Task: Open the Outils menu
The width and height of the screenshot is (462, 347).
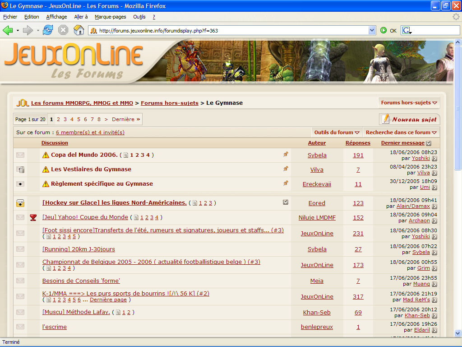Action: tap(139, 17)
